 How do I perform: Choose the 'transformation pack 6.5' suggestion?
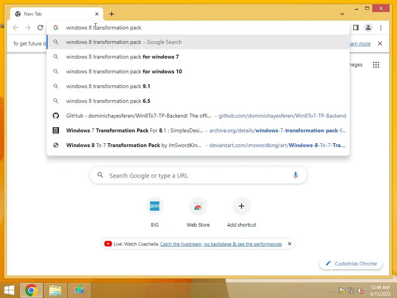(x=198, y=101)
